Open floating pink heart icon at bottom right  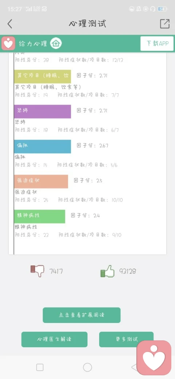click(154, 358)
